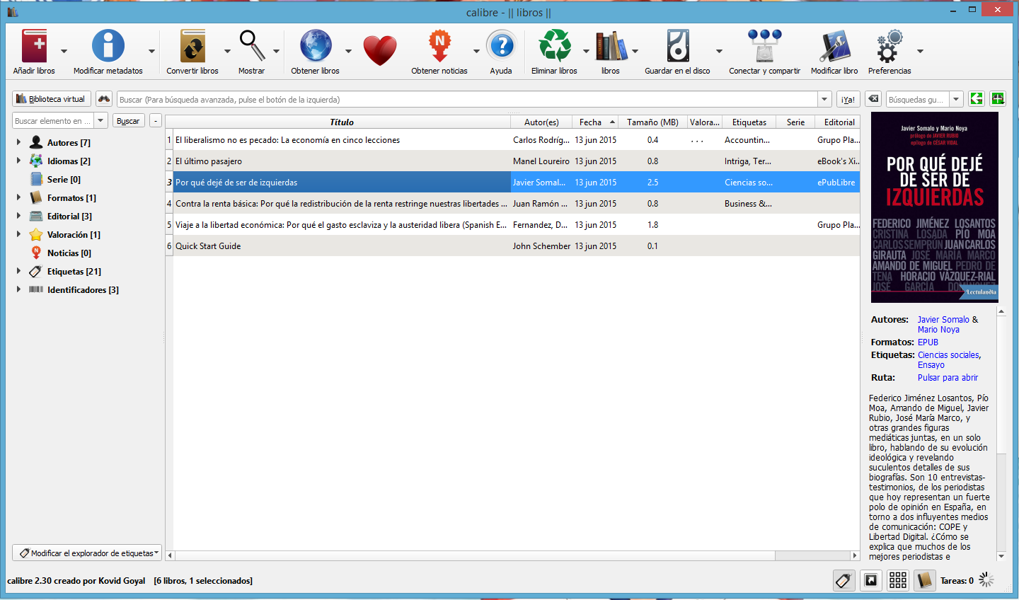This screenshot has width=1019, height=600.
Task: Click the Buscar button in tag browser
Action: 128,121
